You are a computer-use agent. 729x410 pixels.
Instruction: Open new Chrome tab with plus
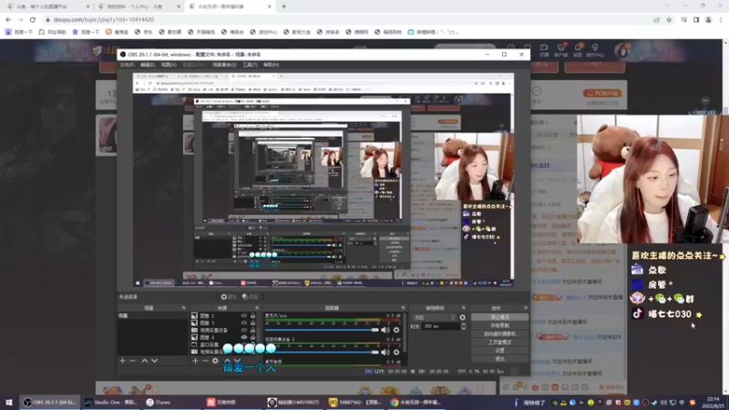pyautogui.click(x=283, y=6)
